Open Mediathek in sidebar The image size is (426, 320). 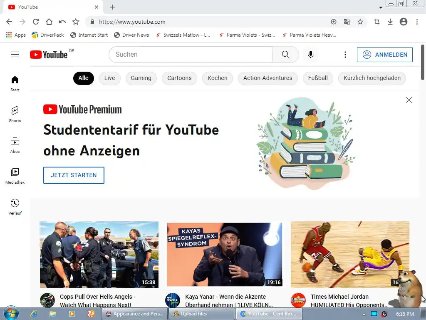point(15,176)
